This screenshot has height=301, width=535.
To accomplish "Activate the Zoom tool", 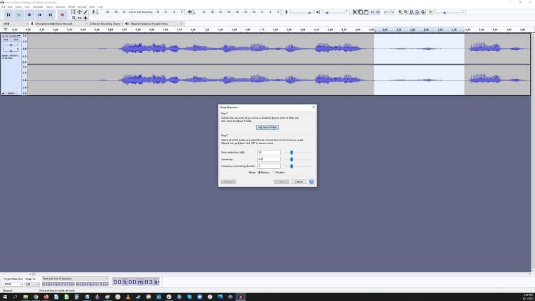I will [74, 17].
